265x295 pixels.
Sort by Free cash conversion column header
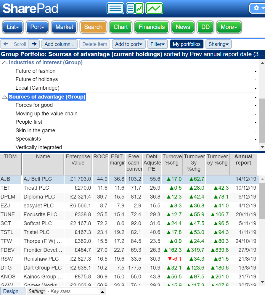pos(134,164)
